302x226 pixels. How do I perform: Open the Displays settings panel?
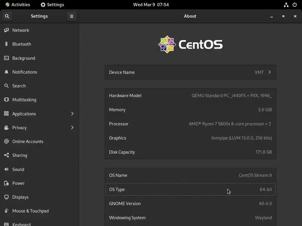tap(39, 197)
